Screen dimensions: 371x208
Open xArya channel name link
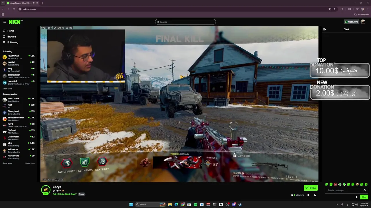(x=57, y=187)
